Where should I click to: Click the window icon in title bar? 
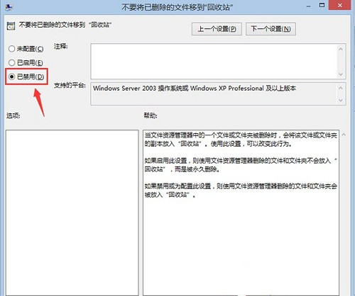pos(9,6)
